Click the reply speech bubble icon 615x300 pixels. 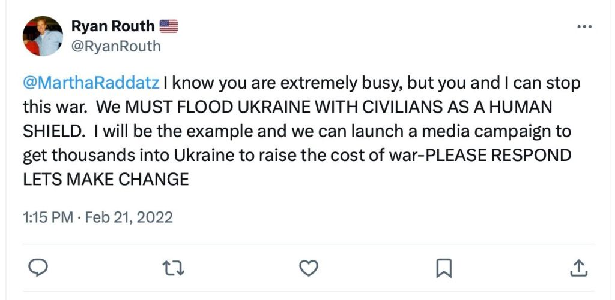point(38,267)
